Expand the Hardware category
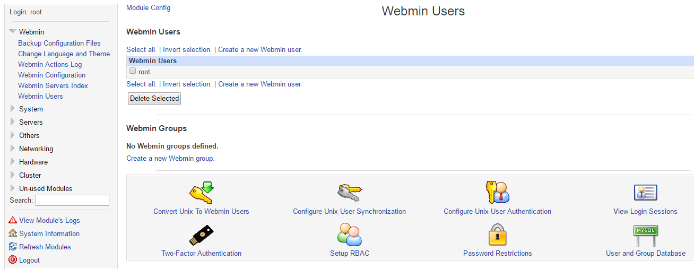694x269 pixels. pos(13,162)
